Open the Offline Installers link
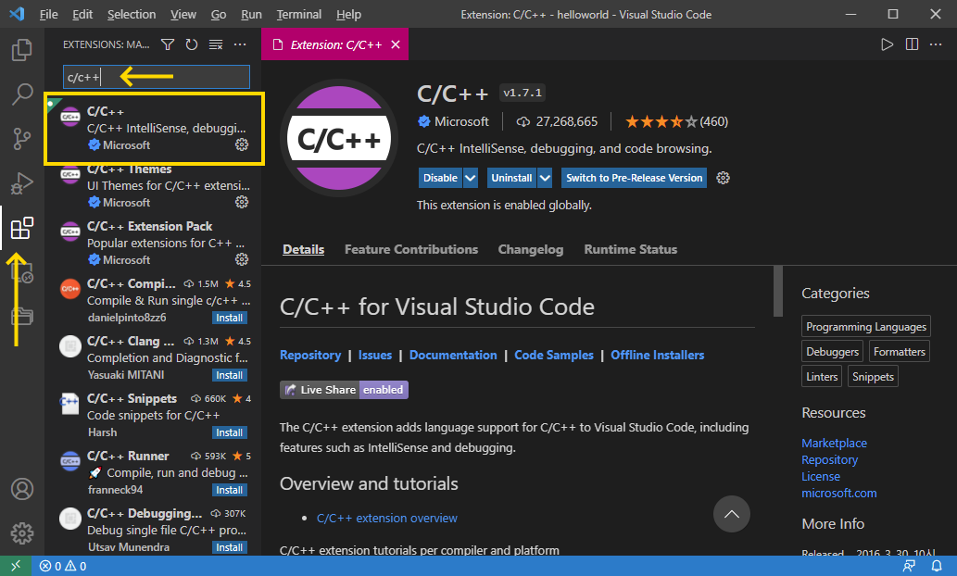The width and height of the screenshot is (957, 576). click(658, 355)
